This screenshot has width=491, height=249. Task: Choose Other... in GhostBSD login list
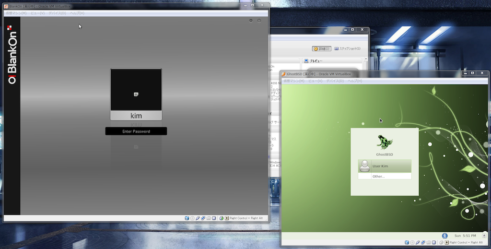[385, 177]
